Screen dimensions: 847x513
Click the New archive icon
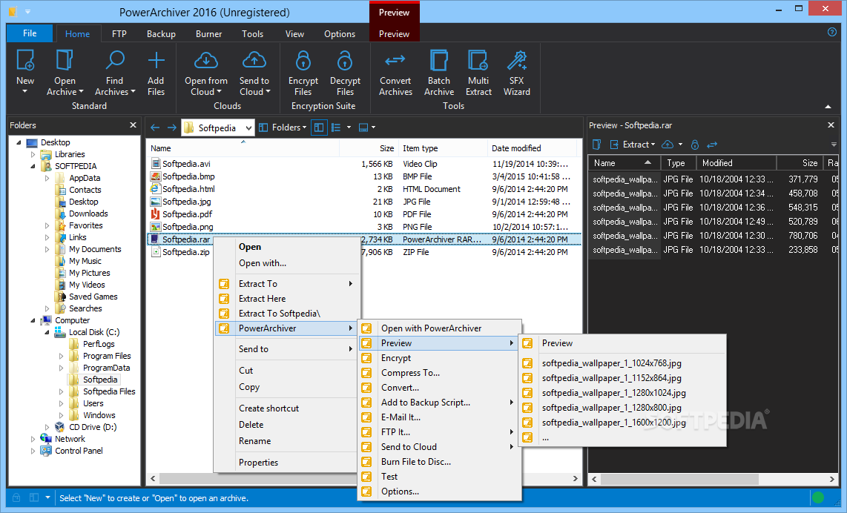(x=25, y=60)
